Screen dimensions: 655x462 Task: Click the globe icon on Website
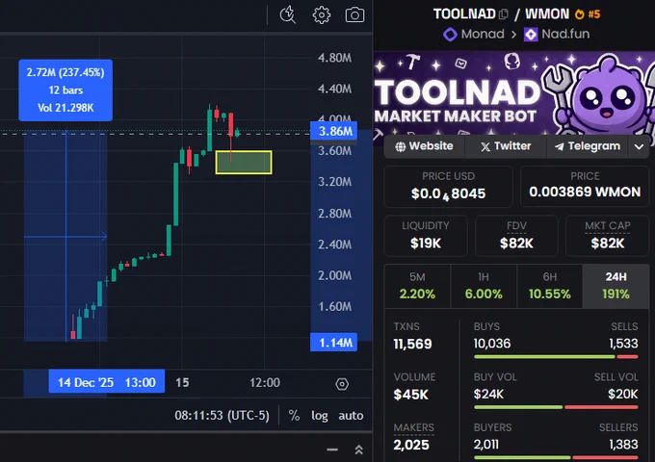[400, 146]
